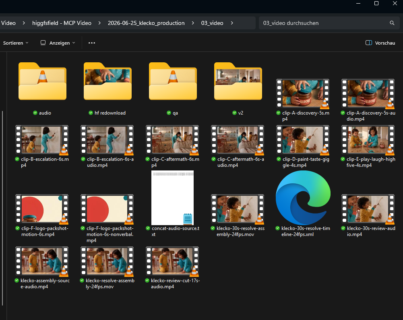Select clip-F-logo-packshot-motion-6s-nonverbal.mp4 icon

[x=107, y=209]
